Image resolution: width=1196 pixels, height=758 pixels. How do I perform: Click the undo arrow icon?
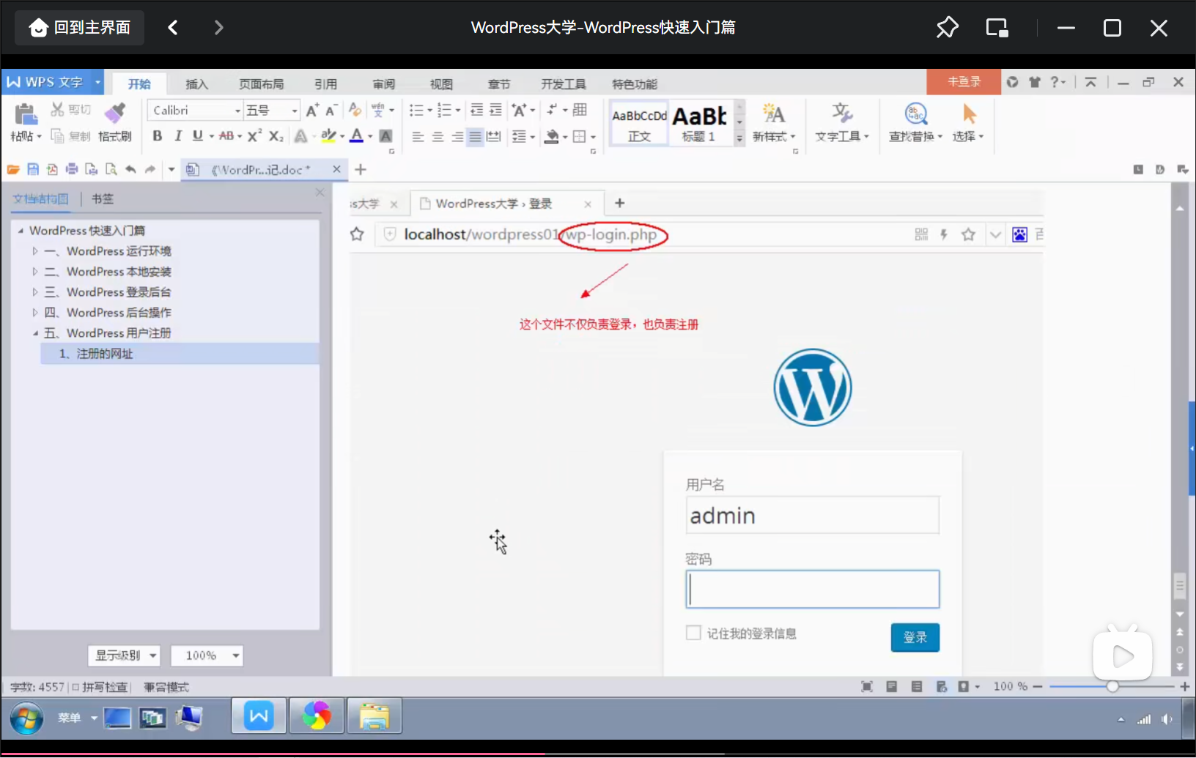coord(130,169)
